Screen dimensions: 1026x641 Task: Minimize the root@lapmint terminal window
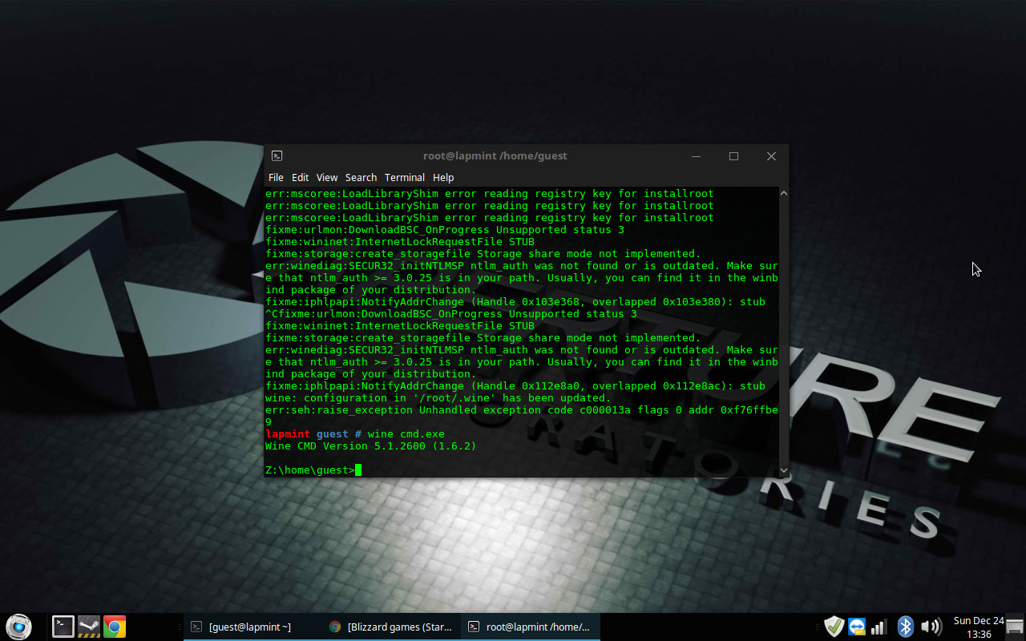tap(696, 156)
